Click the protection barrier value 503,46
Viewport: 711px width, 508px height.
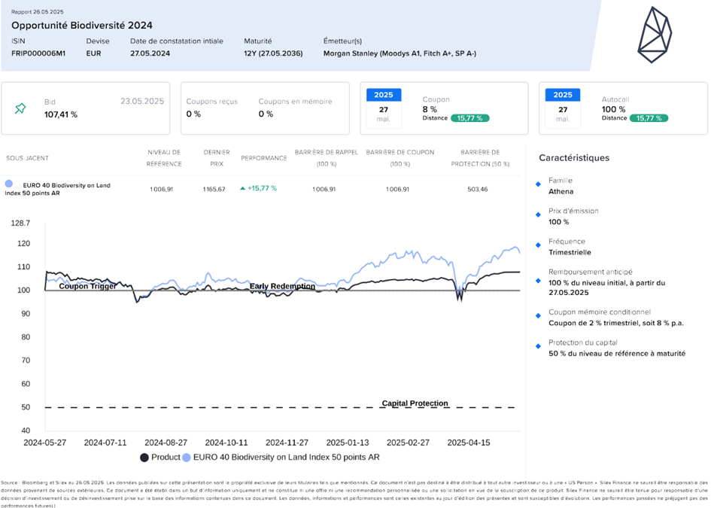(x=478, y=189)
